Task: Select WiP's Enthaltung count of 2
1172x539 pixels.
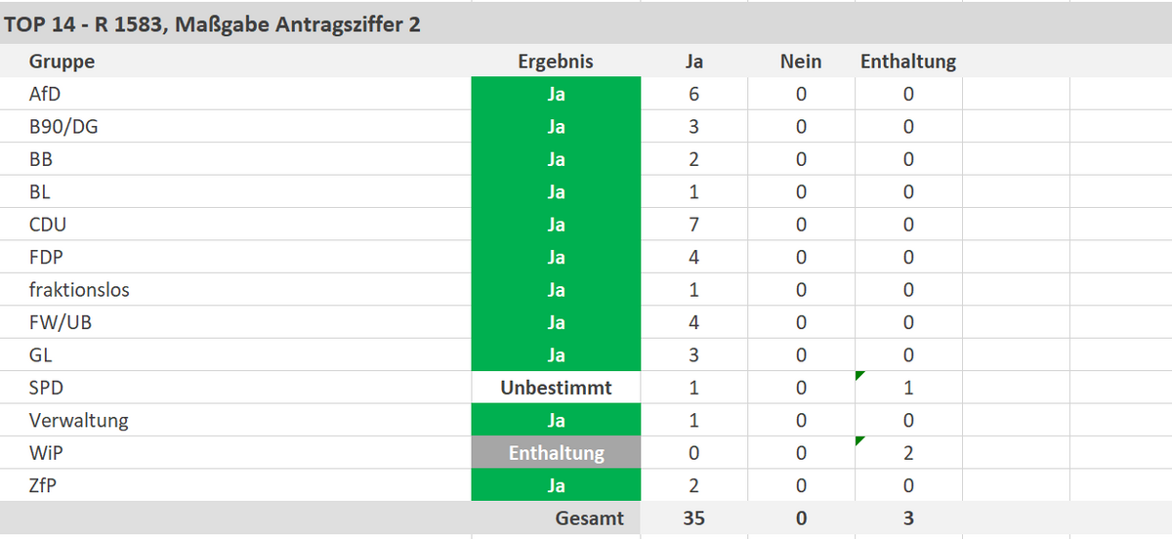Action: tap(908, 453)
